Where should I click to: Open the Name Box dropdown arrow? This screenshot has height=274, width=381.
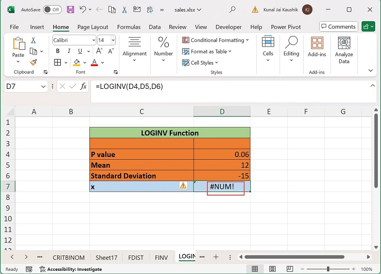(43, 86)
